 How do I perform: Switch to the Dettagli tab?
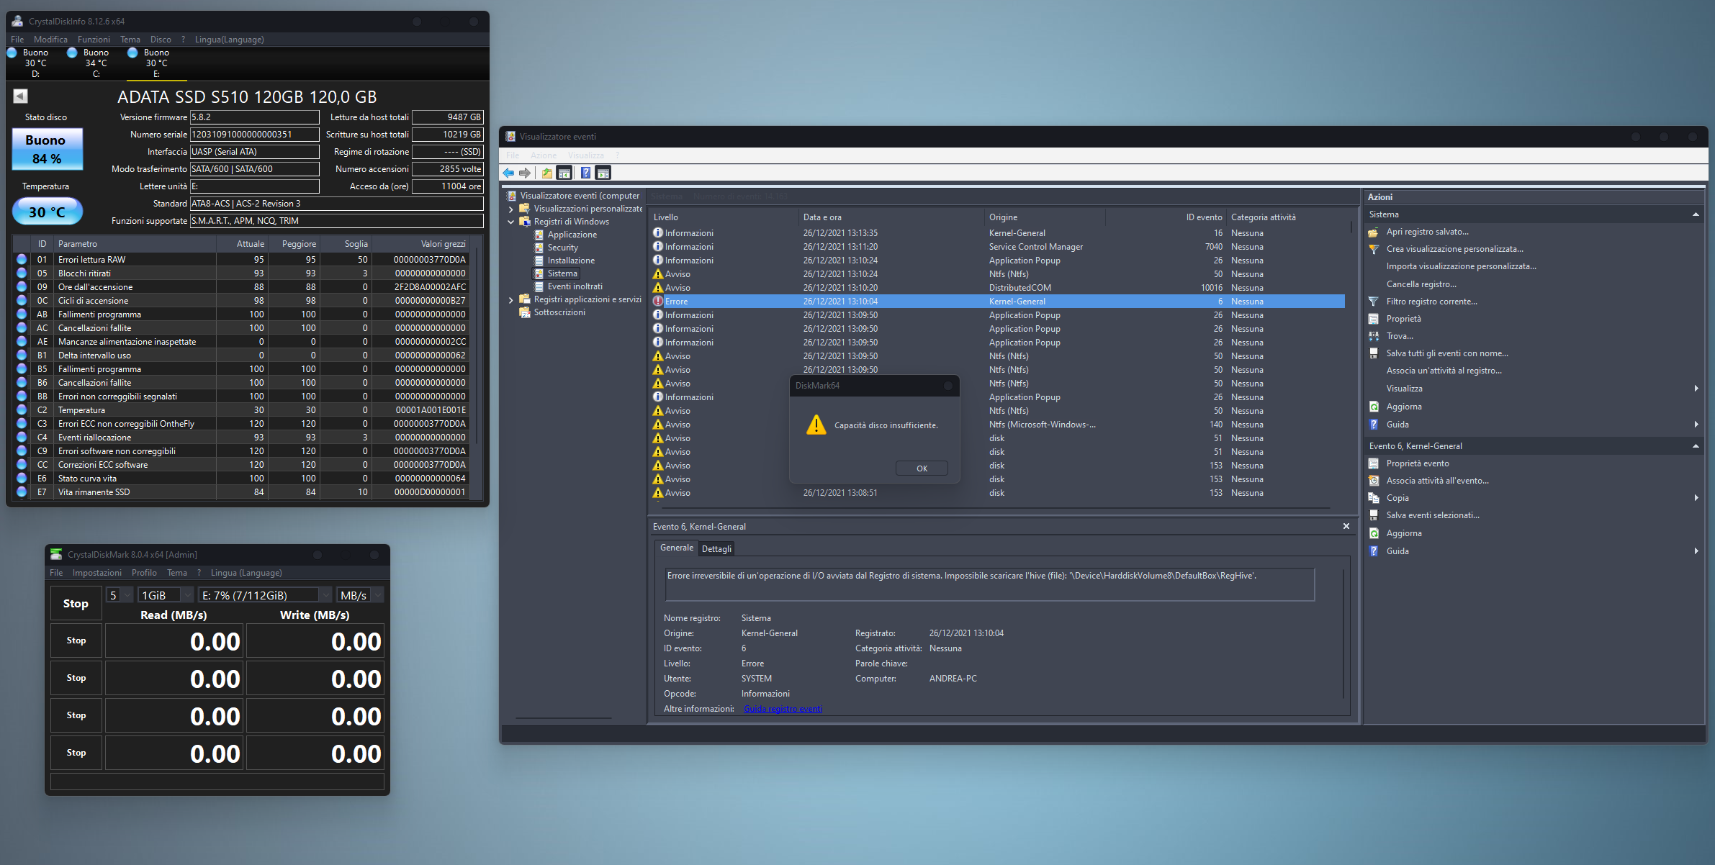(716, 548)
